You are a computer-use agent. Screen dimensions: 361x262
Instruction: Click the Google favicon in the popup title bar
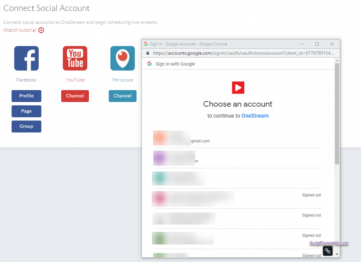146,44
